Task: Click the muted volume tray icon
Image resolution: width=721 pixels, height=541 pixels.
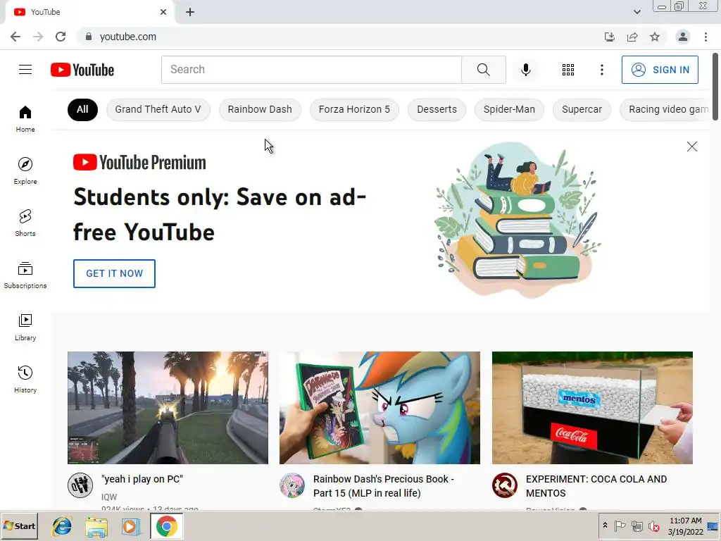Action: (x=653, y=526)
